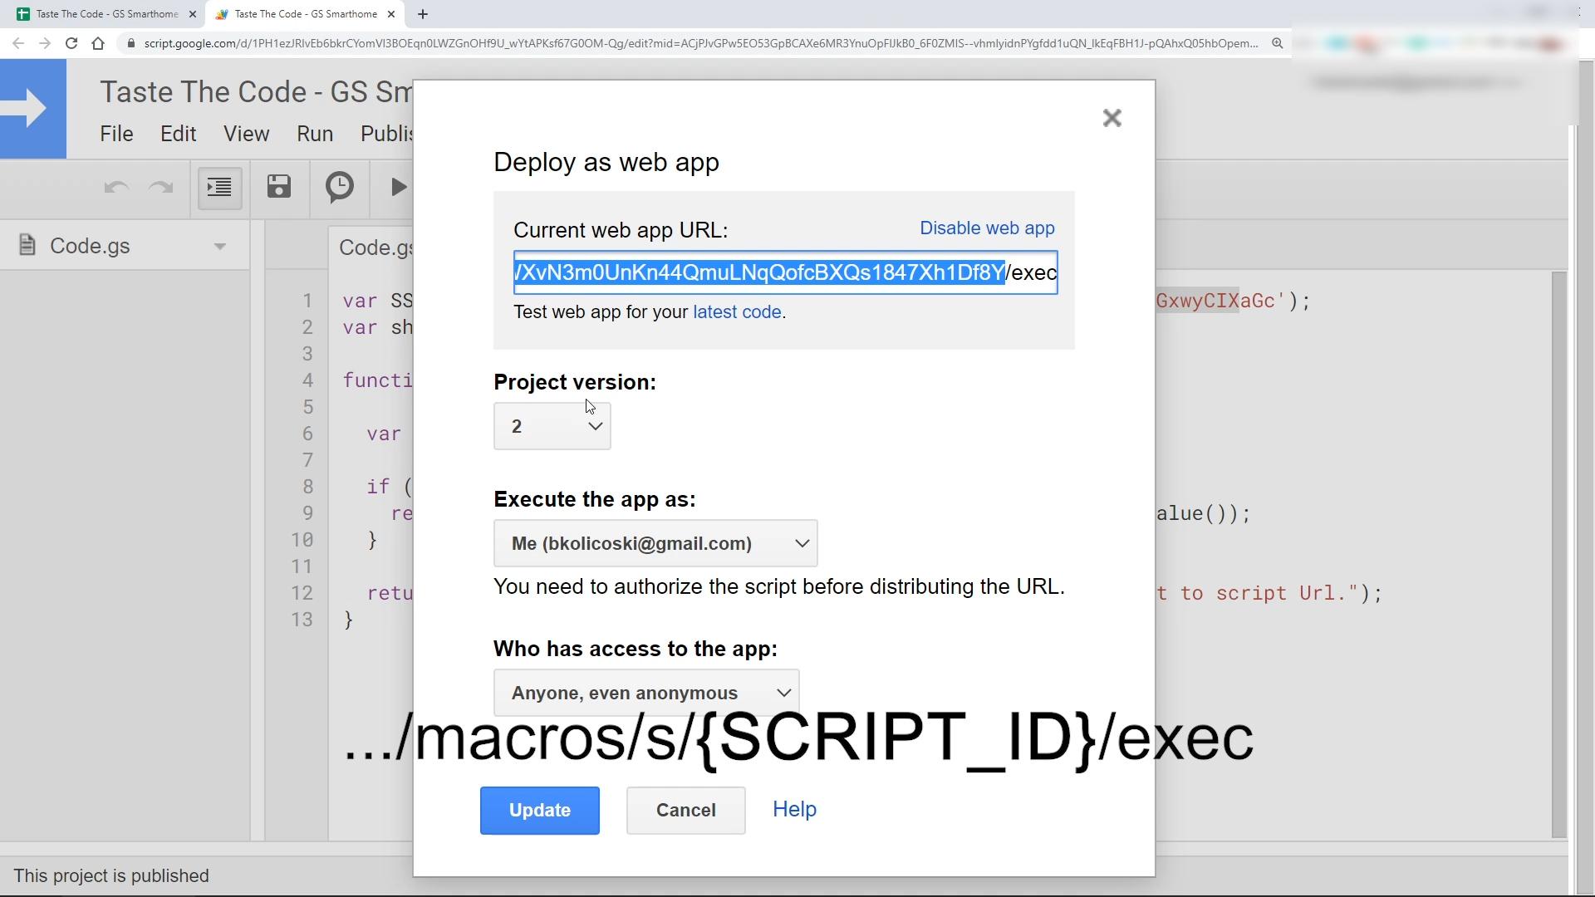This screenshot has width=1595, height=897.
Task: Click status text This project is published
Action: (111, 875)
